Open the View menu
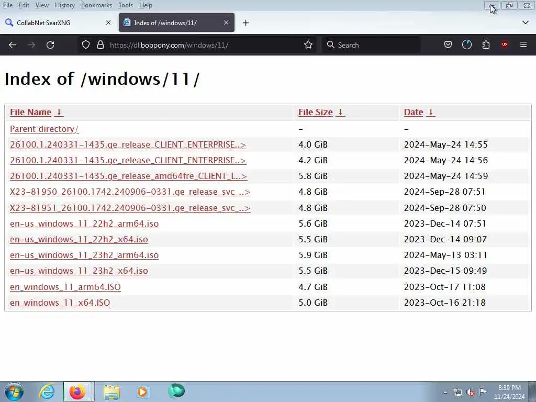Viewport: 536px width, 402px height. [42, 5]
